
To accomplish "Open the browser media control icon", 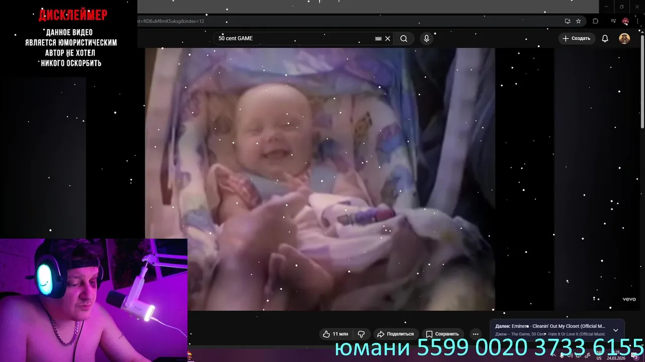I will 613,21.
